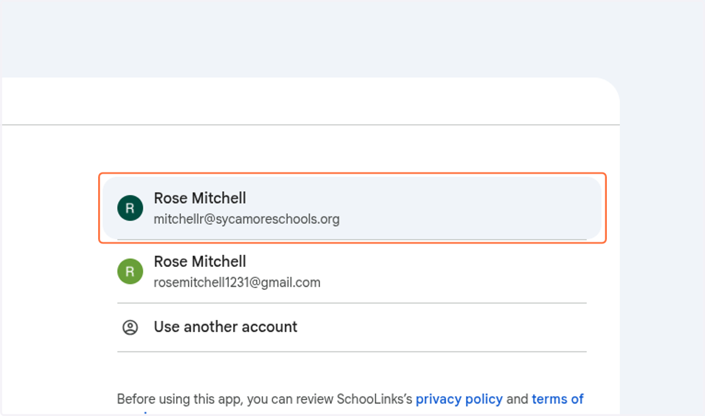Choose the rosemitchell1231@gmail.com account
The height and width of the screenshot is (416, 705).
coord(352,272)
